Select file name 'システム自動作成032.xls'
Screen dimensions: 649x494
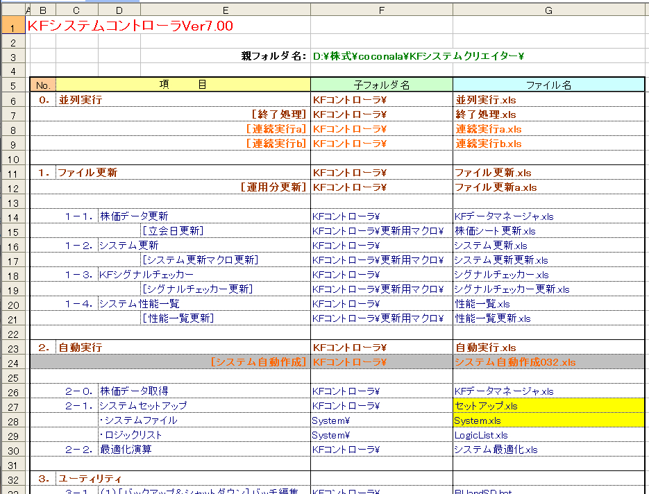click(515, 361)
